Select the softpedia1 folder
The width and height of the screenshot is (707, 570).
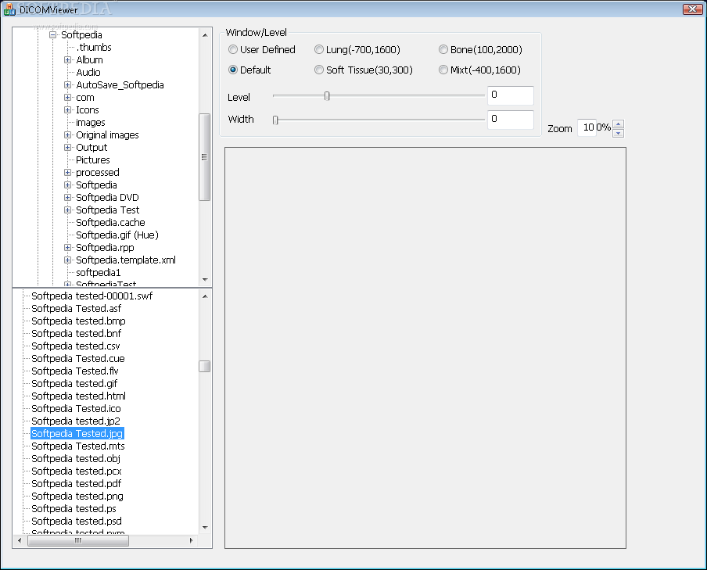pyautogui.click(x=99, y=272)
